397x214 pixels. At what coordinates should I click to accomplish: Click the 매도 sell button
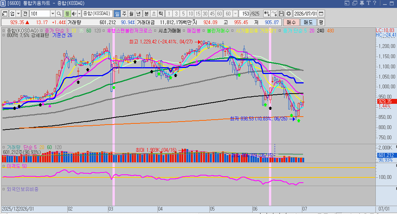pos(308,22)
